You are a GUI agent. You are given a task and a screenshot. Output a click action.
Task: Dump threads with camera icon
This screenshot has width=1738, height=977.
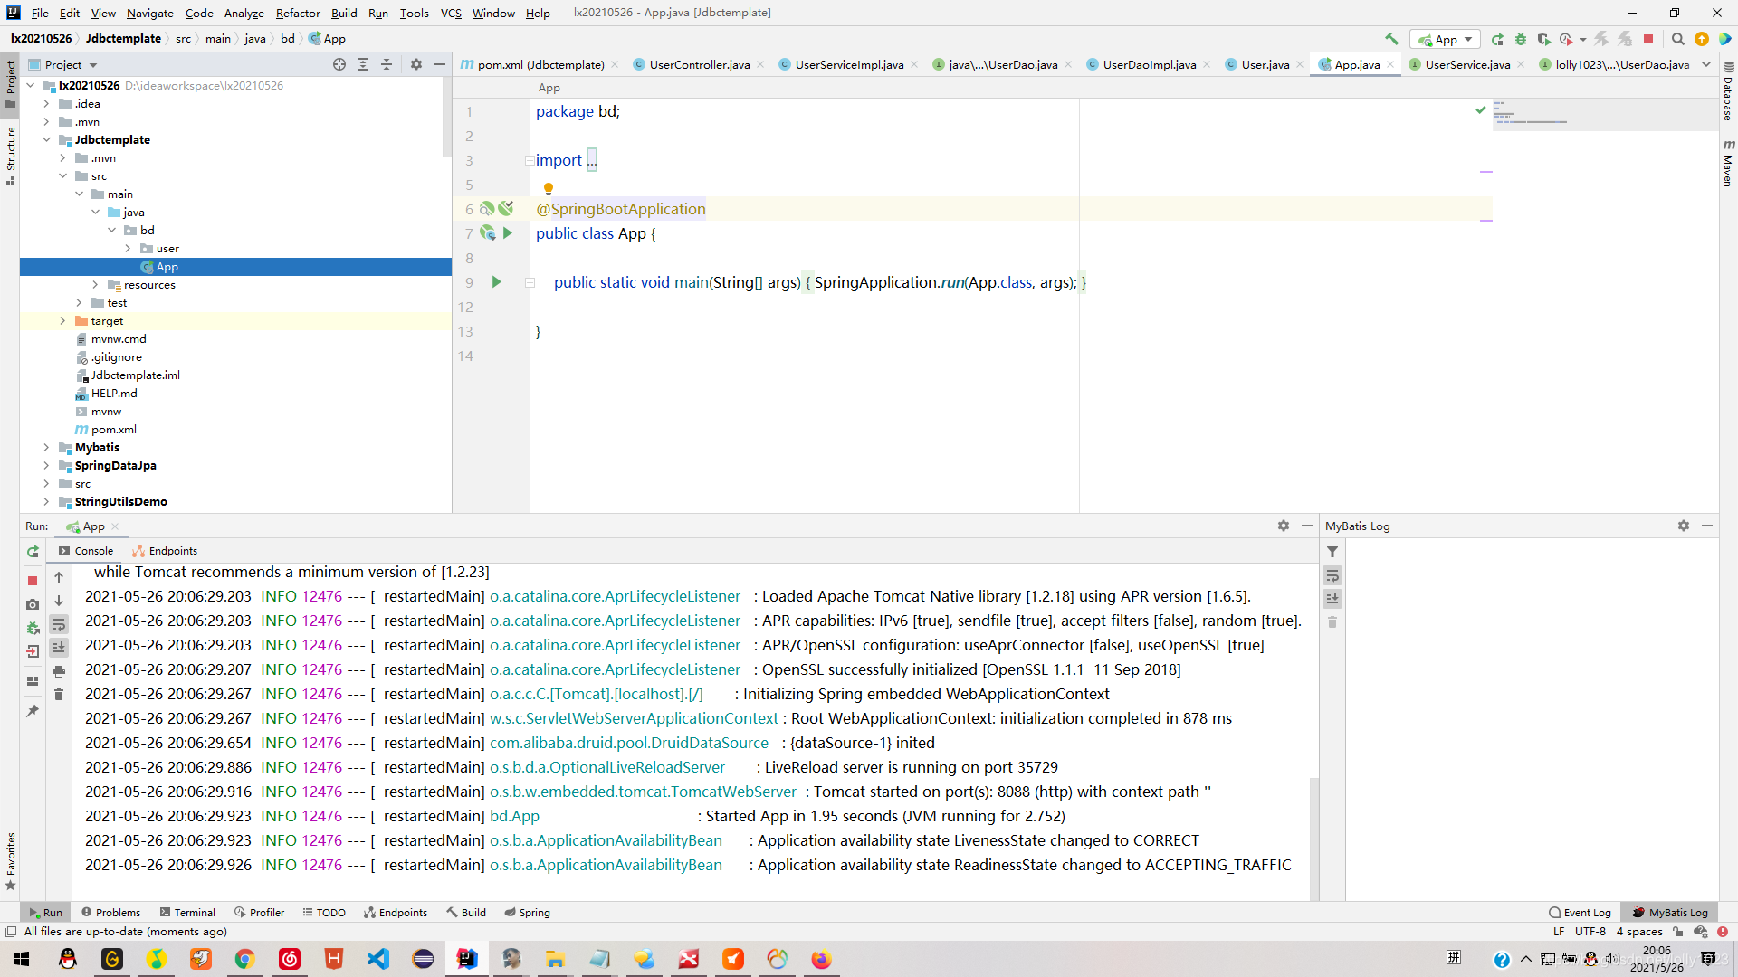33,604
